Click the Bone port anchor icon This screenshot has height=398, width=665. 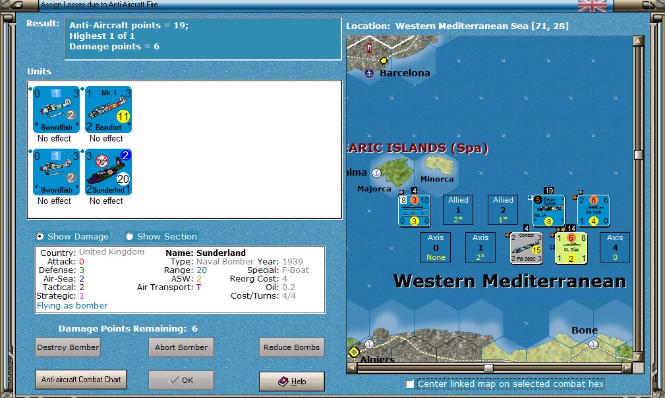[593, 344]
